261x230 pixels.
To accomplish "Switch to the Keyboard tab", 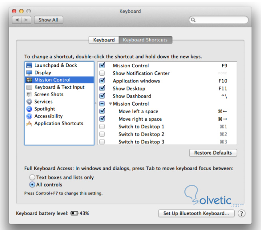I will 104,40.
